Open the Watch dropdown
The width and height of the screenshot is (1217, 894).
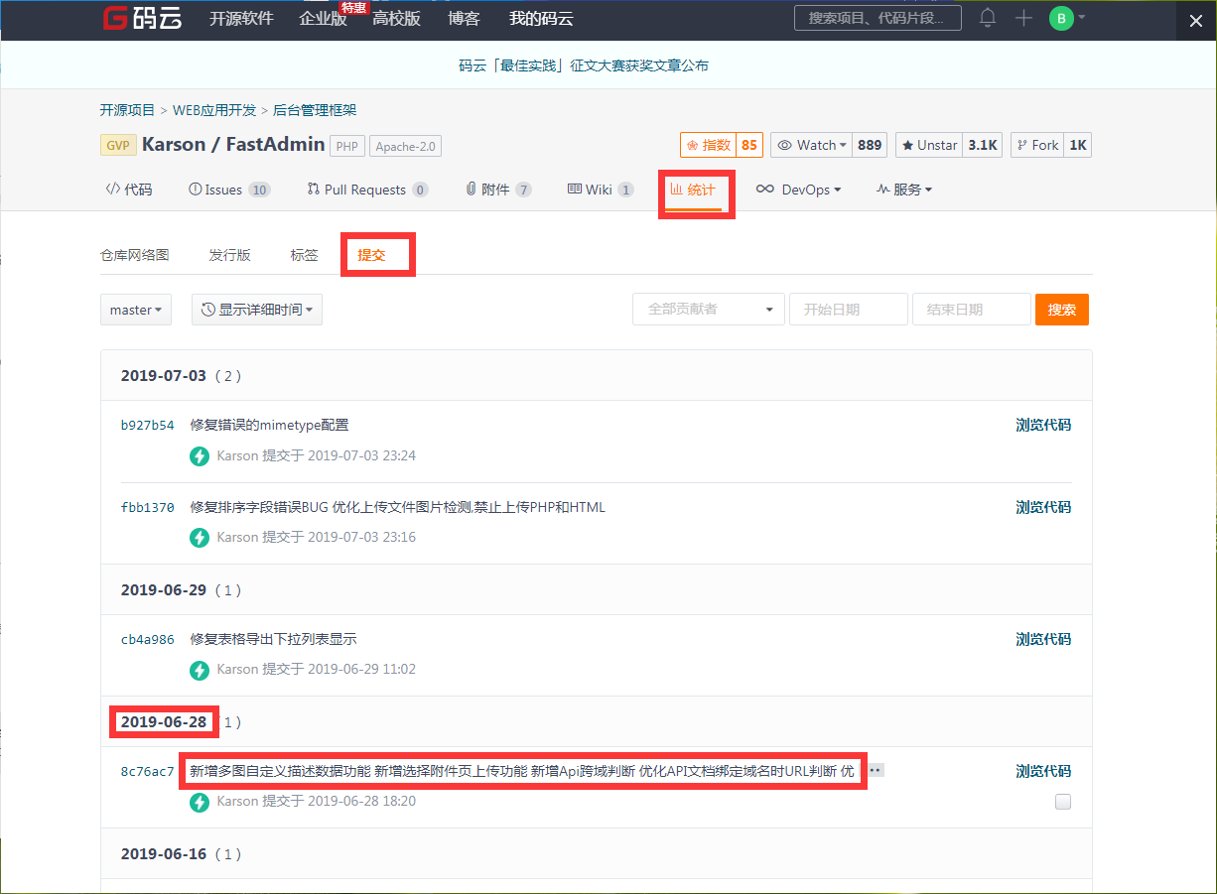coord(812,145)
